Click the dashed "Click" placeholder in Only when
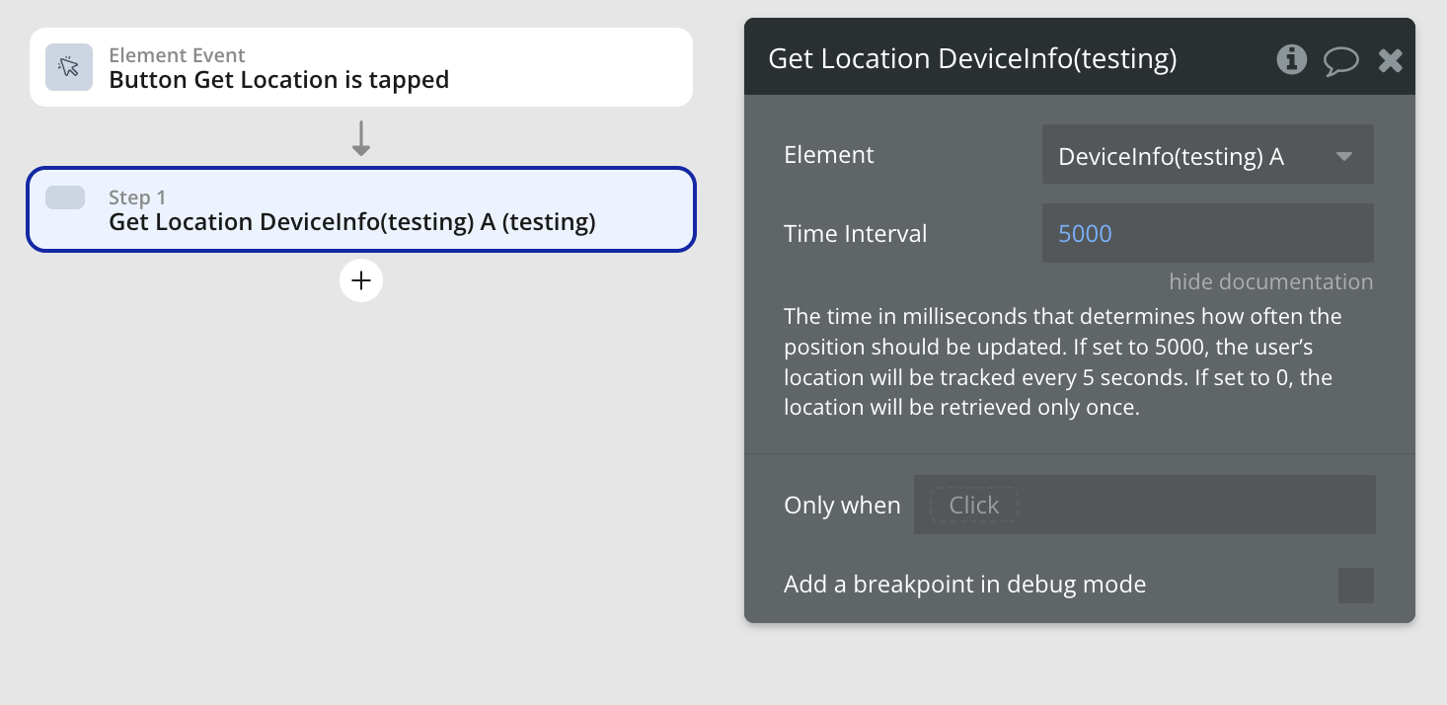1447x705 pixels. pyautogui.click(x=973, y=506)
